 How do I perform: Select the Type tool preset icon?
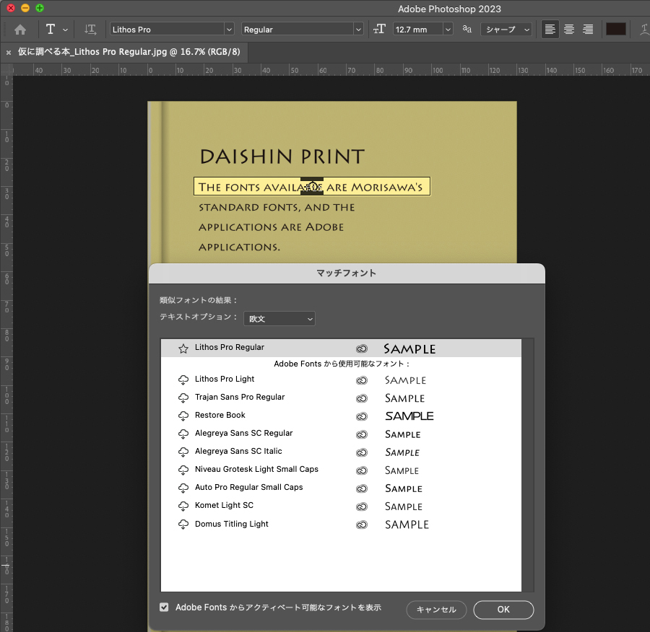[x=51, y=30]
